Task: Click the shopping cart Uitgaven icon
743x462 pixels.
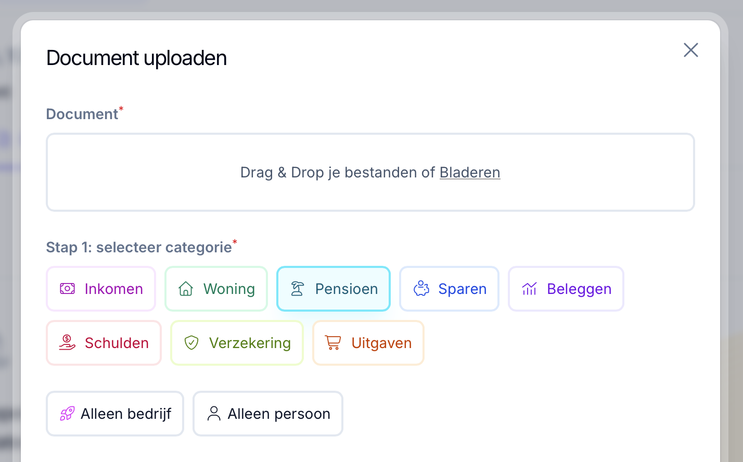Action: (333, 343)
